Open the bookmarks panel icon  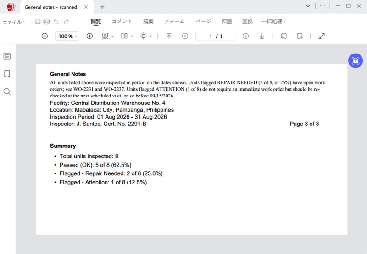coord(7,74)
